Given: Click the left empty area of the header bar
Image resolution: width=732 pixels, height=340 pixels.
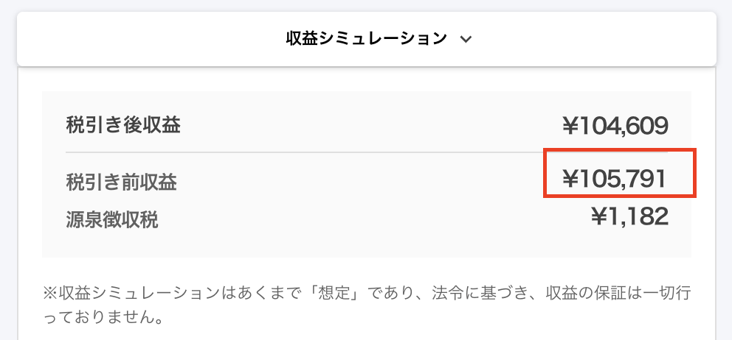Looking at the screenshot, I should click(x=148, y=38).
